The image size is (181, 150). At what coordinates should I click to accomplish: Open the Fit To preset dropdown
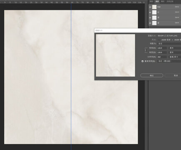pyautogui.click(x=169, y=44)
